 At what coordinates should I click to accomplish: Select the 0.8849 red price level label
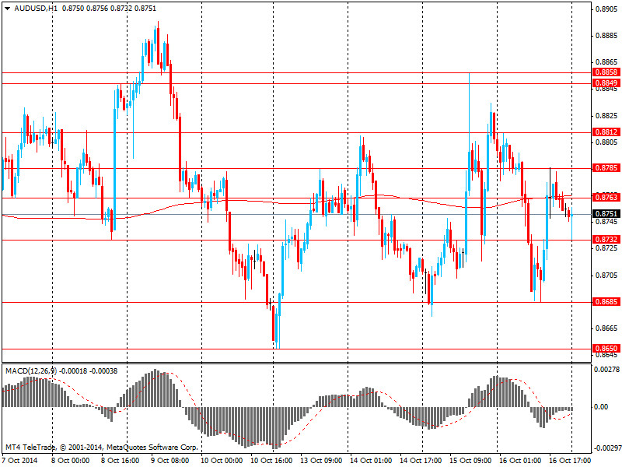[606, 83]
